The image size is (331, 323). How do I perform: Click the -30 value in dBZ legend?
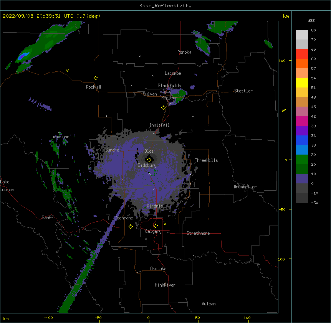click(x=314, y=203)
